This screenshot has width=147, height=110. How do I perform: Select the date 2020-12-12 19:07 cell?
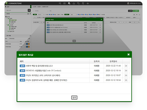coord(113,75)
